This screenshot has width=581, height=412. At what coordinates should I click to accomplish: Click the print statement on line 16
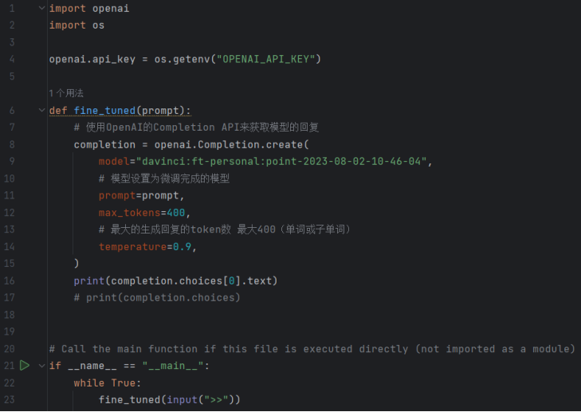tap(175, 281)
